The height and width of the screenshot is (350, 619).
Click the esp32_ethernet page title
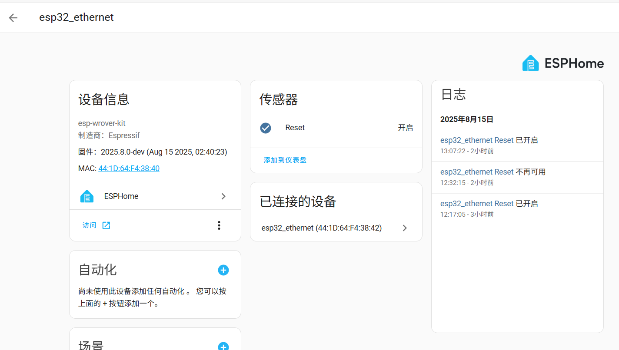tap(77, 17)
